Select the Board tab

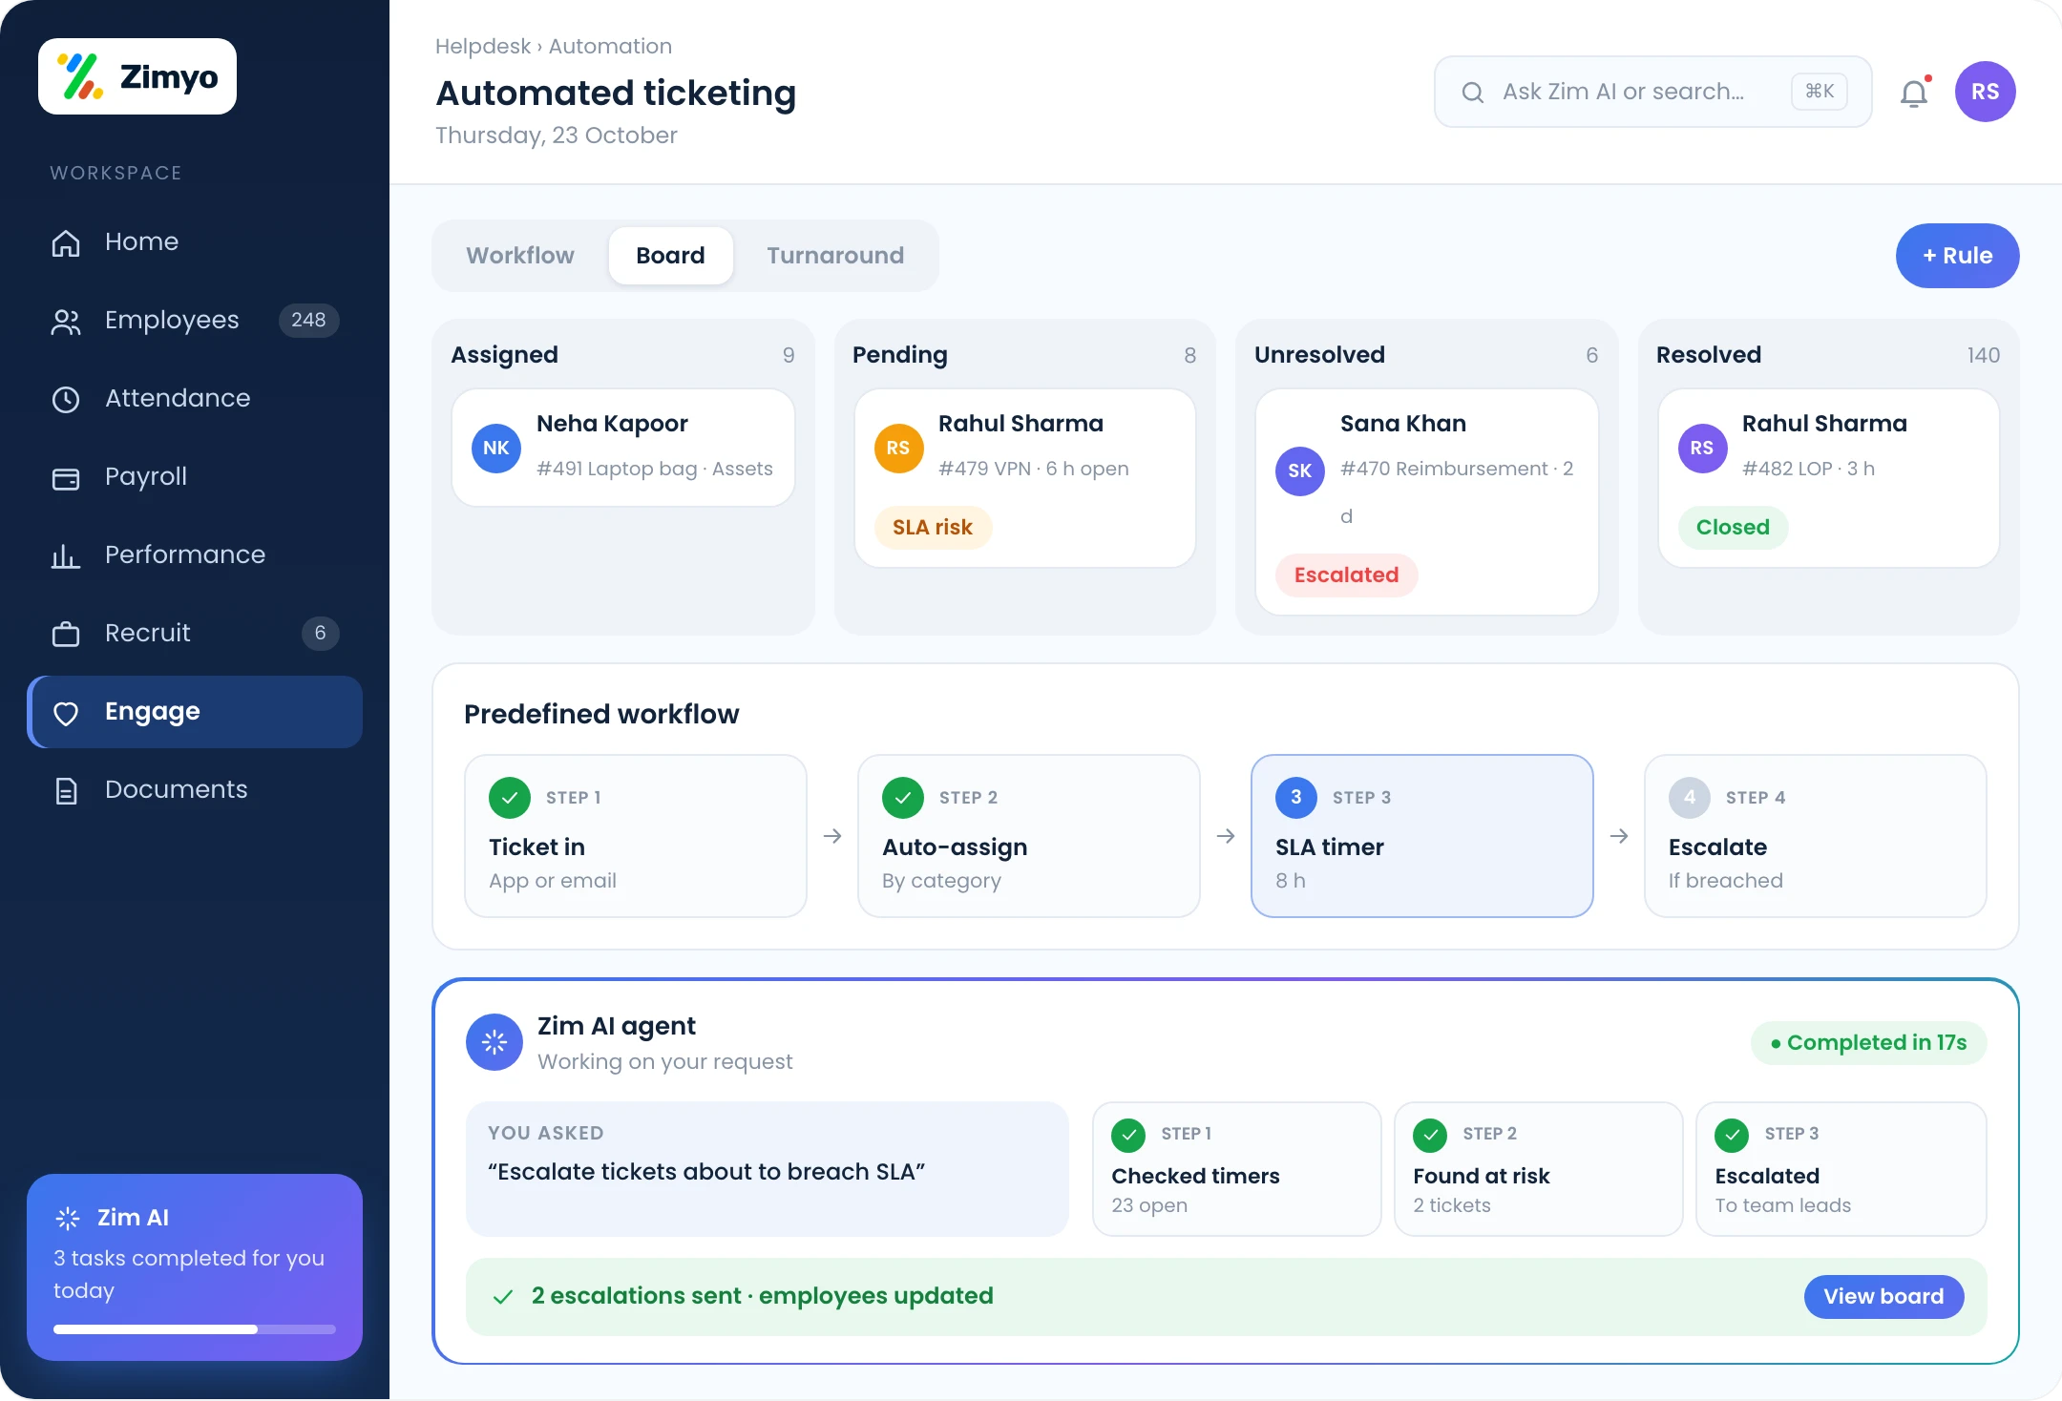[x=671, y=256]
